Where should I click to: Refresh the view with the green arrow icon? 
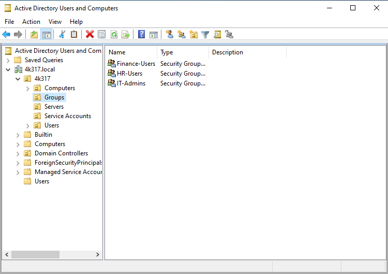114,34
